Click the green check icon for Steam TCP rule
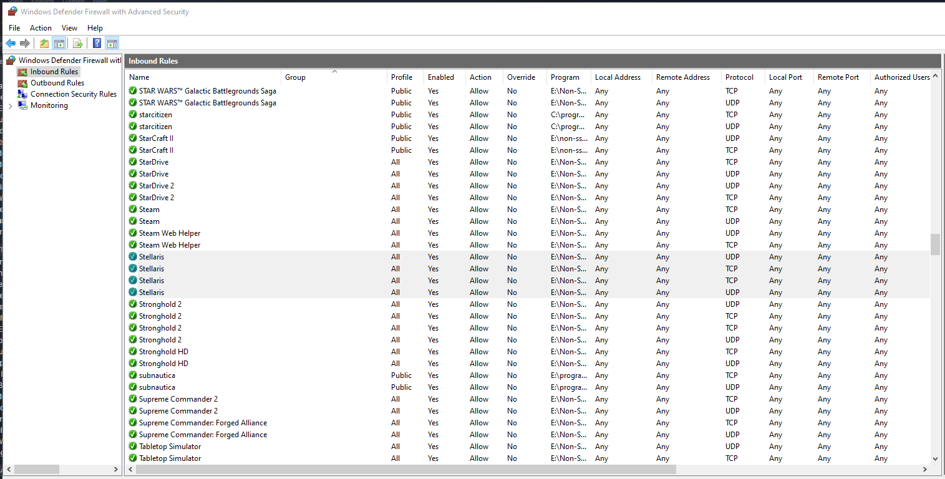 coord(133,210)
